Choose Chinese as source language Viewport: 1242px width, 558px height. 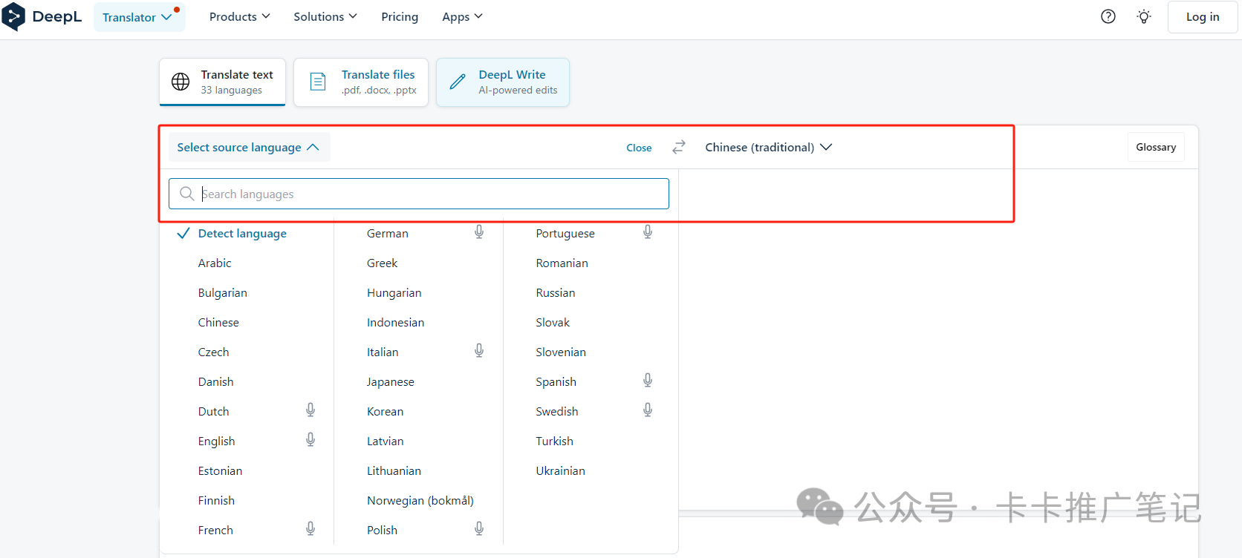tap(218, 322)
